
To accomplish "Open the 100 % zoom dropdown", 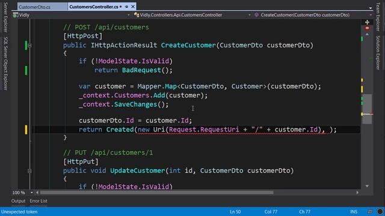I will click(x=32, y=193).
